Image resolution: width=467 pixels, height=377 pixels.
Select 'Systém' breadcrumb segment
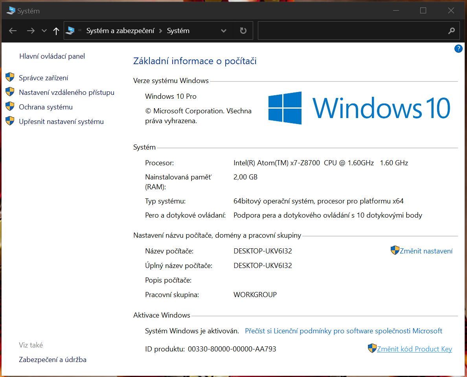coord(178,31)
